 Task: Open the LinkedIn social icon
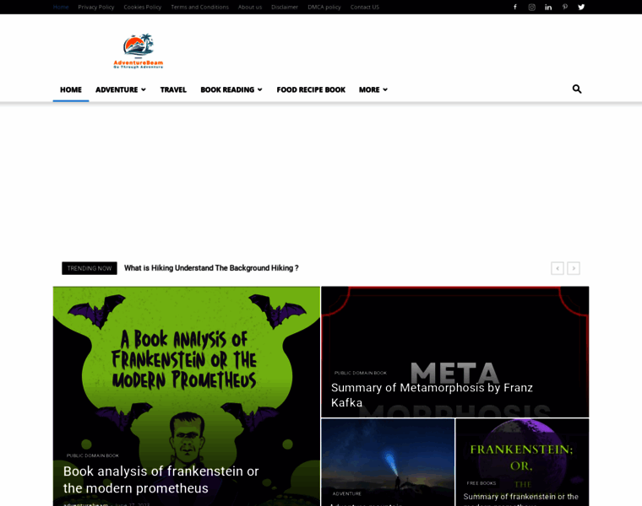click(x=548, y=7)
